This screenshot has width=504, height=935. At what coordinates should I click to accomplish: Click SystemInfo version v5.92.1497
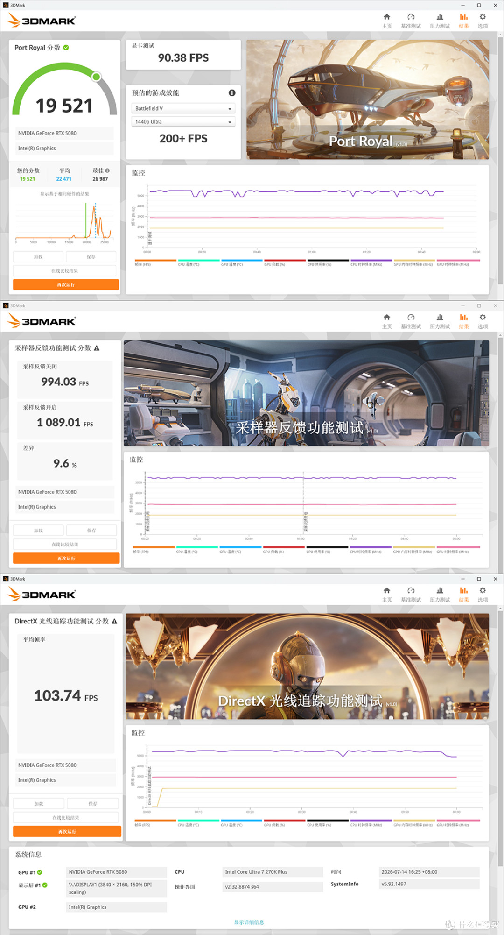point(429,884)
